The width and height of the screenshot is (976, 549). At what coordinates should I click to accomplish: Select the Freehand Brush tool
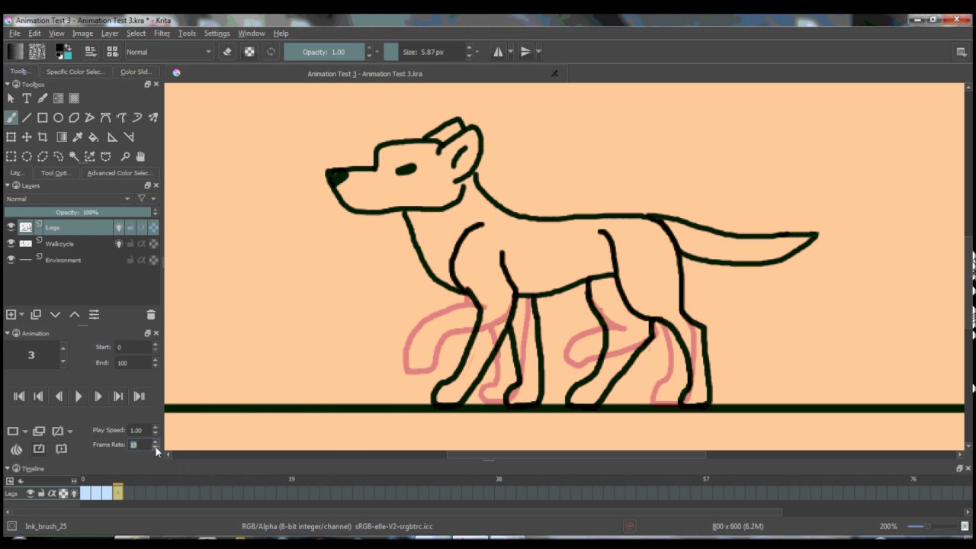[x=11, y=117]
